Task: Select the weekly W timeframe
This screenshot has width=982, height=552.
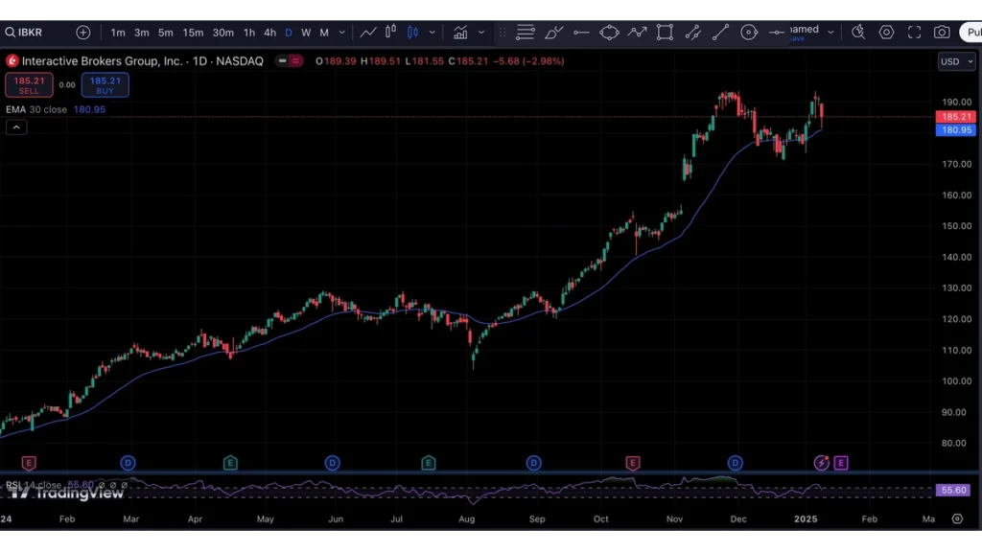Action: pos(306,33)
